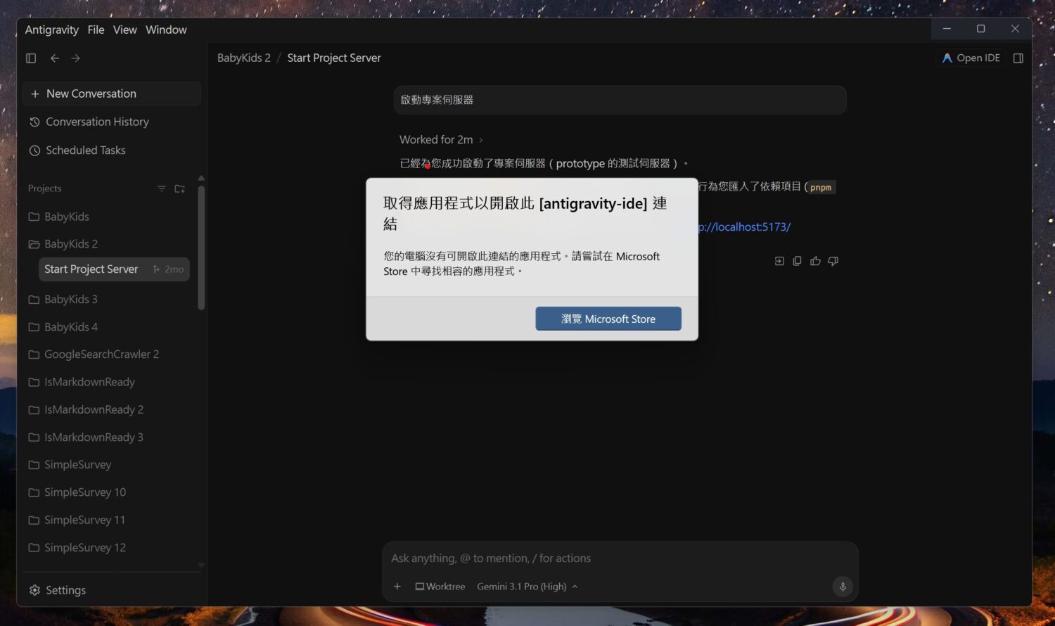
Task: Click the export response arrow icon
Action: tap(779, 261)
